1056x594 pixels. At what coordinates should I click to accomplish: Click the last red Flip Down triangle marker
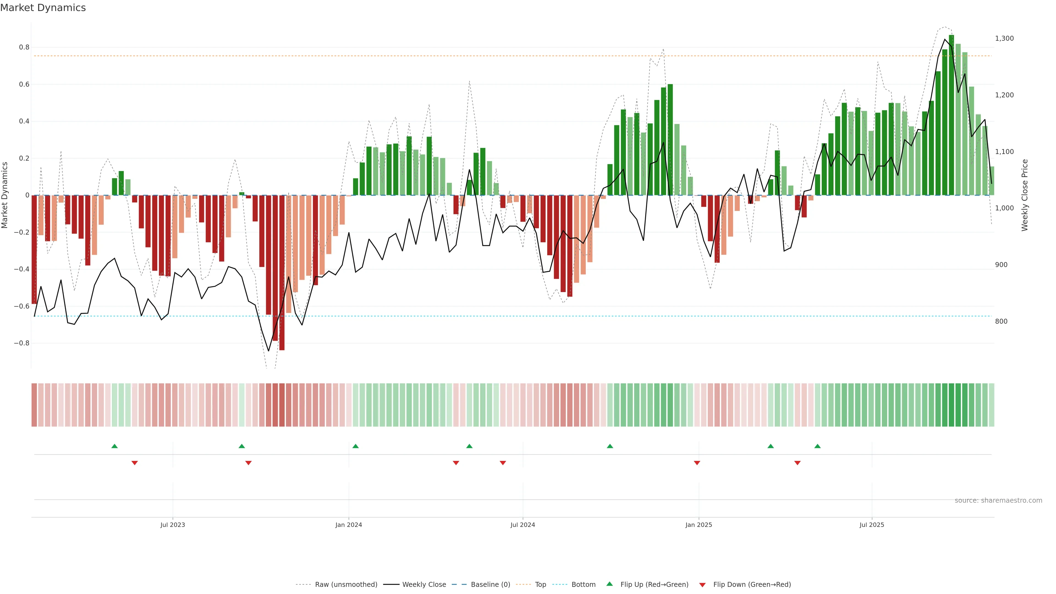[x=797, y=463]
